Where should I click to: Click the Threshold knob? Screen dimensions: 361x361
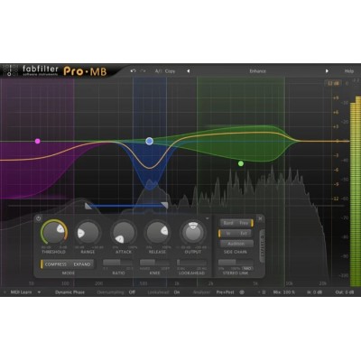tap(54, 233)
